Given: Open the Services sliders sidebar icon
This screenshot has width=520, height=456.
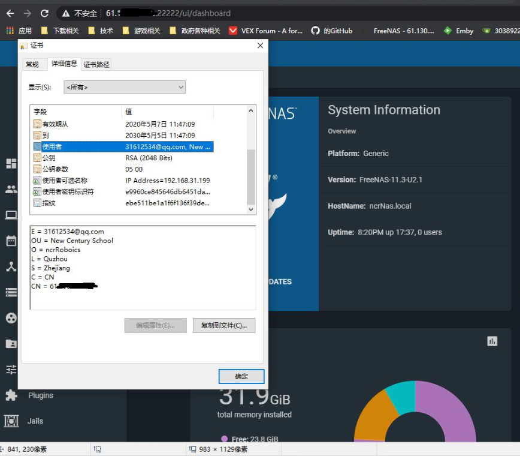Looking at the screenshot, I should pos(11,370).
